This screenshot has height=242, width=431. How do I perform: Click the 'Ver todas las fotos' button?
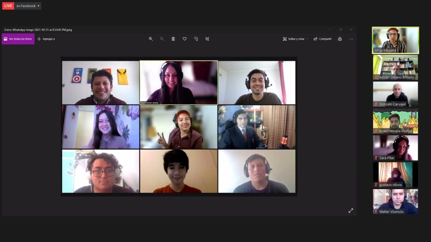pyautogui.click(x=18, y=39)
